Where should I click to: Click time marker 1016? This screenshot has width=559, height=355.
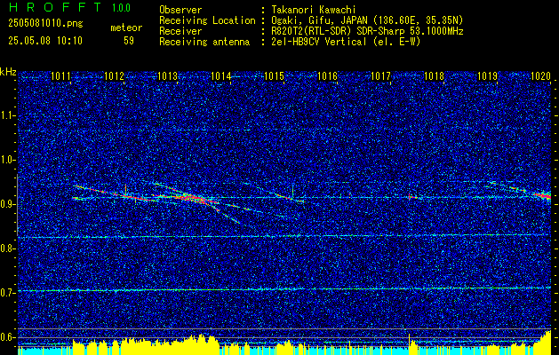tap(327, 75)
